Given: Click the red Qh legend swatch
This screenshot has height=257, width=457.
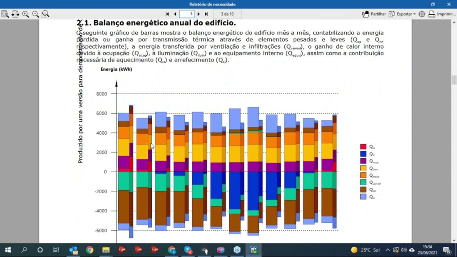Looking at the screenshot, I should pyautogui.click(x=363, y=147).
